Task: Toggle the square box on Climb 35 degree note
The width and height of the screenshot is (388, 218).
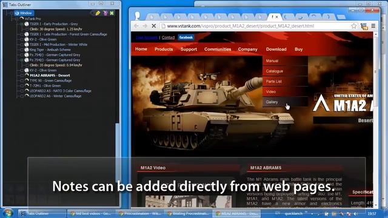Action: [27, 65]
